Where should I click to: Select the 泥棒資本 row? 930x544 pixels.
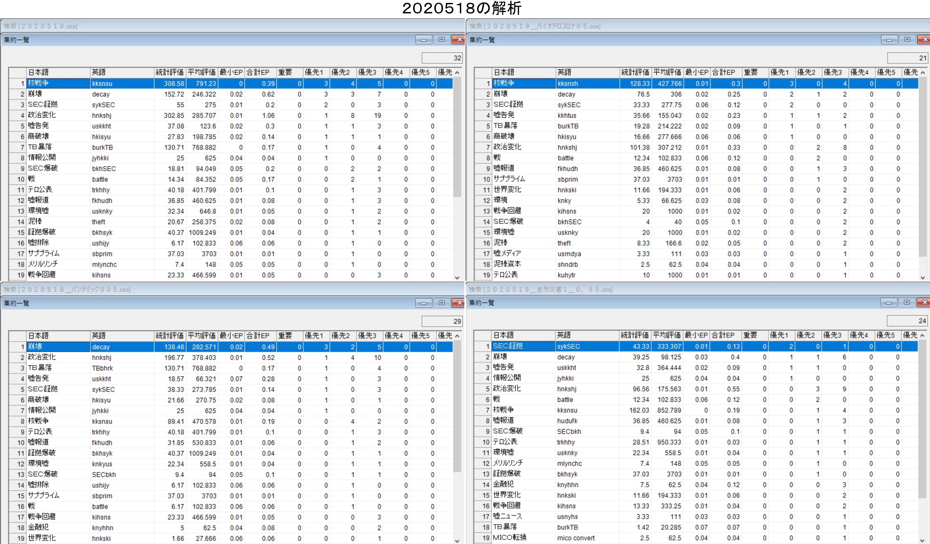(x=507, y=264)
